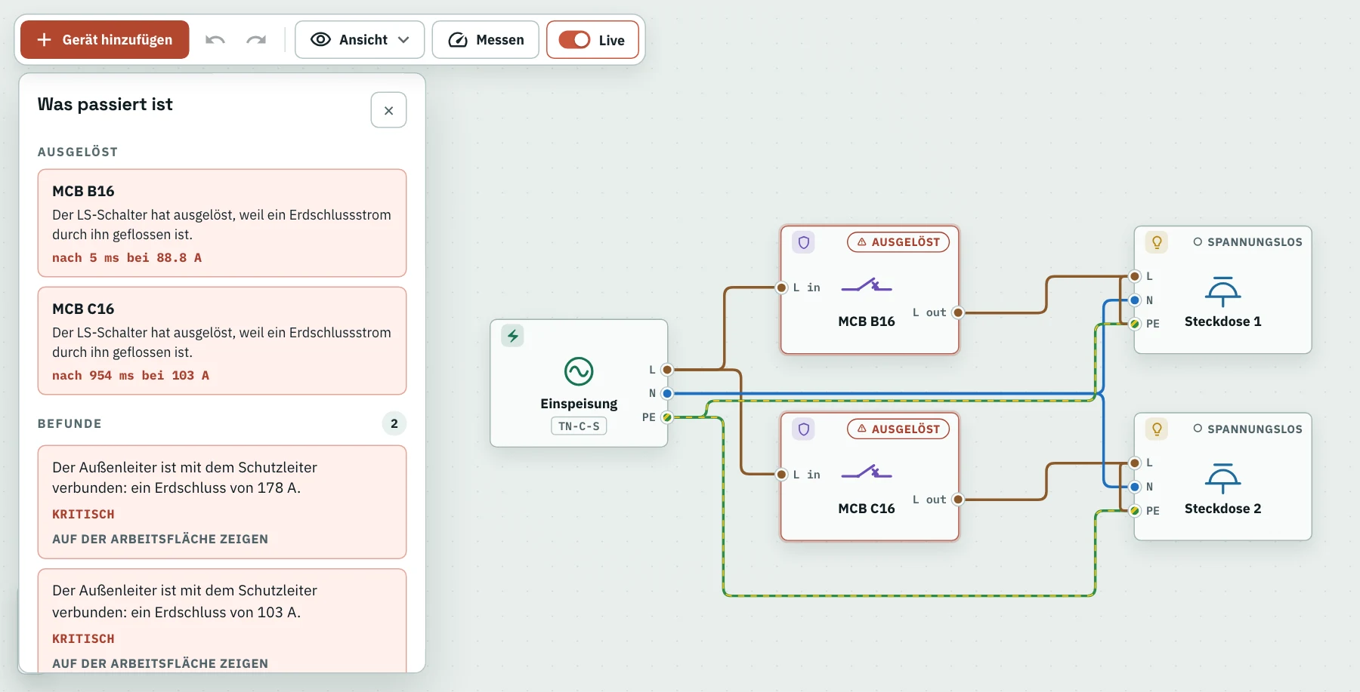Close the Was passiert ist panel
This screenshot has height=692, width=1360.
[x=388, y=110]
